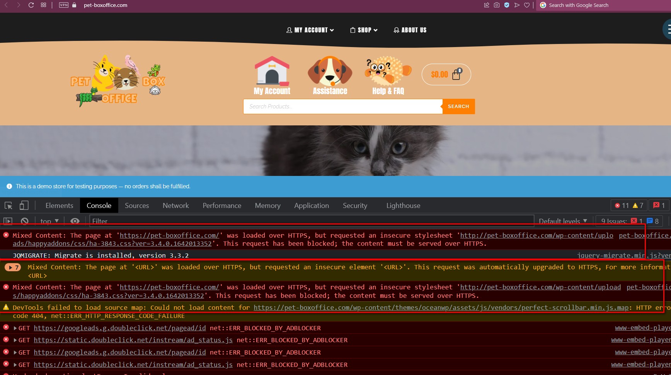The height and width of the screenshot is (375, 671).
Task: Clear the console with the ban icon
Action: pyautogui.click(x=25, y=221)
